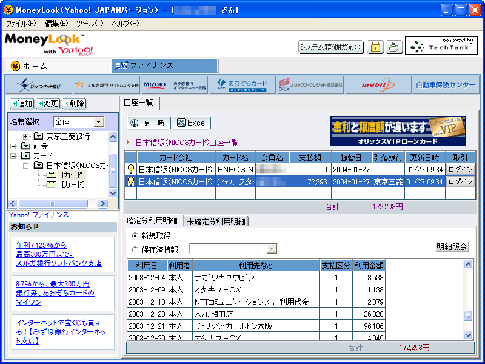Click lightbulb icon in シェル スター row
The height and width of the screenshot is (364, 485).
131,181
